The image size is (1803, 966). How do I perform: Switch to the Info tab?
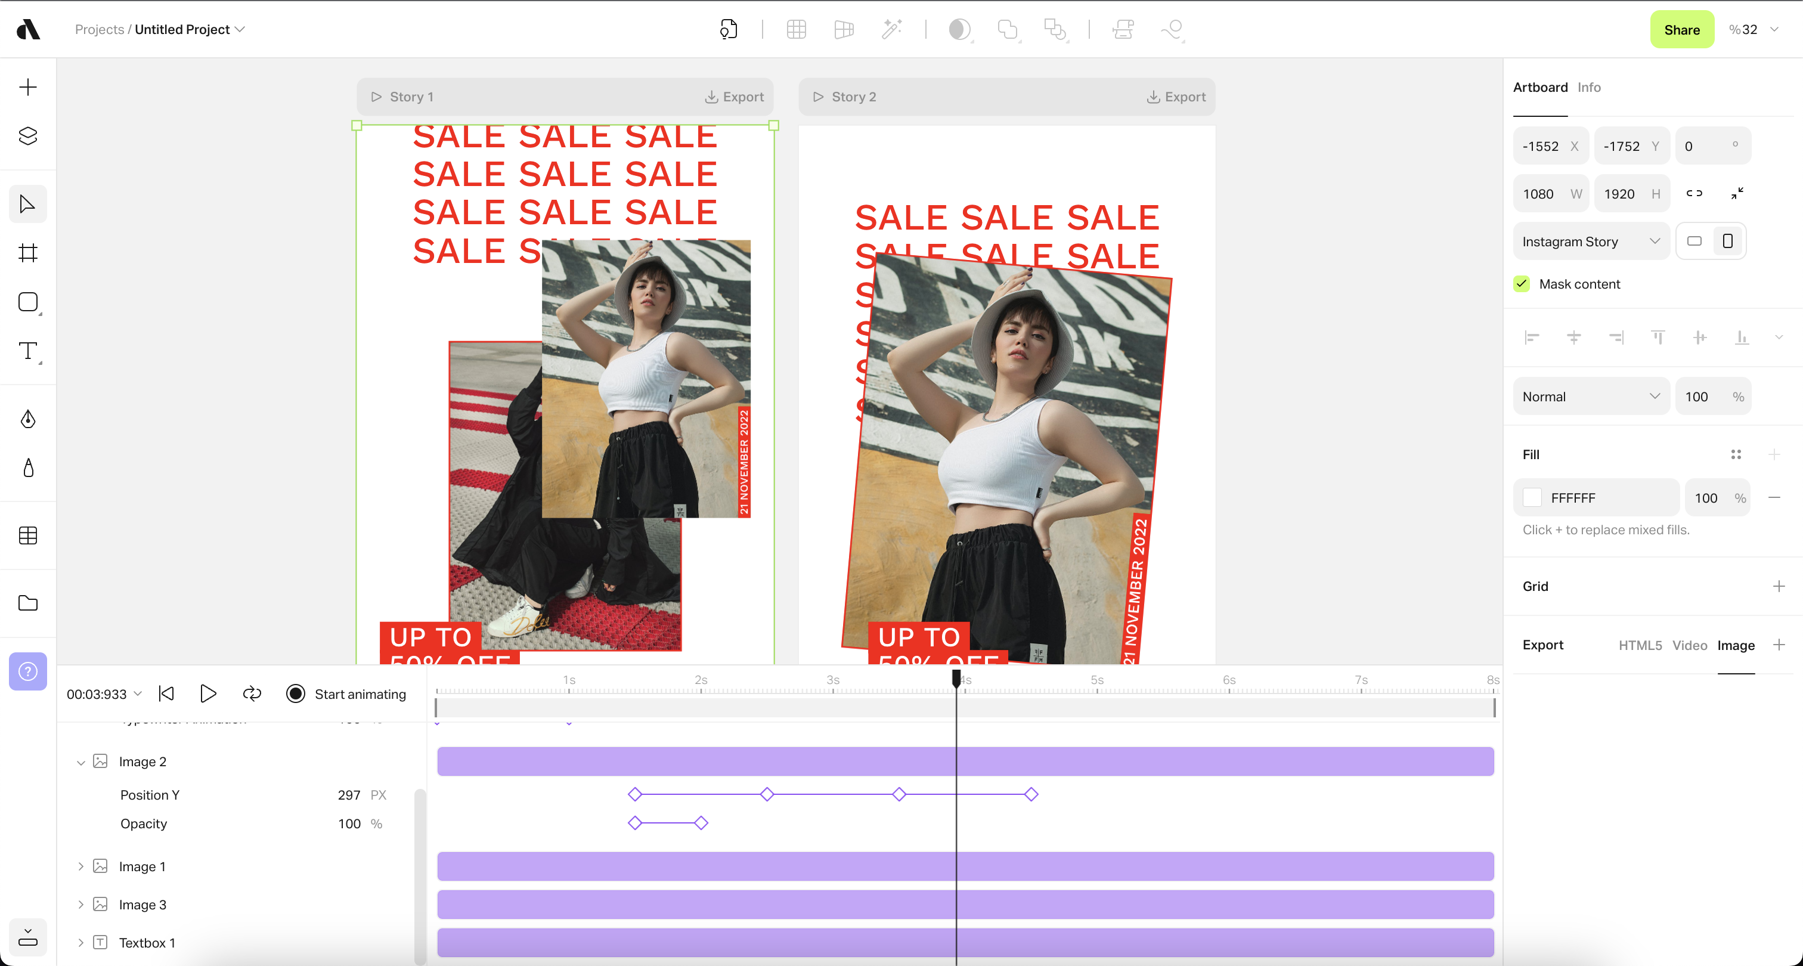click(1589, 88)
